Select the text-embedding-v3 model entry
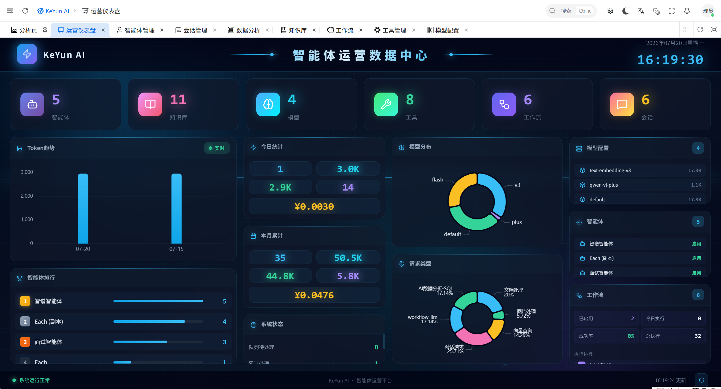The width and height of the screenshot is (721, 389). click(640, 170)
